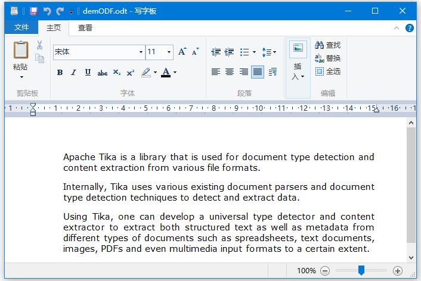This screenshot has height=281, width=421.
Task: Expand bullet list style dropdown arrow
Action: (x=254, y=52)
